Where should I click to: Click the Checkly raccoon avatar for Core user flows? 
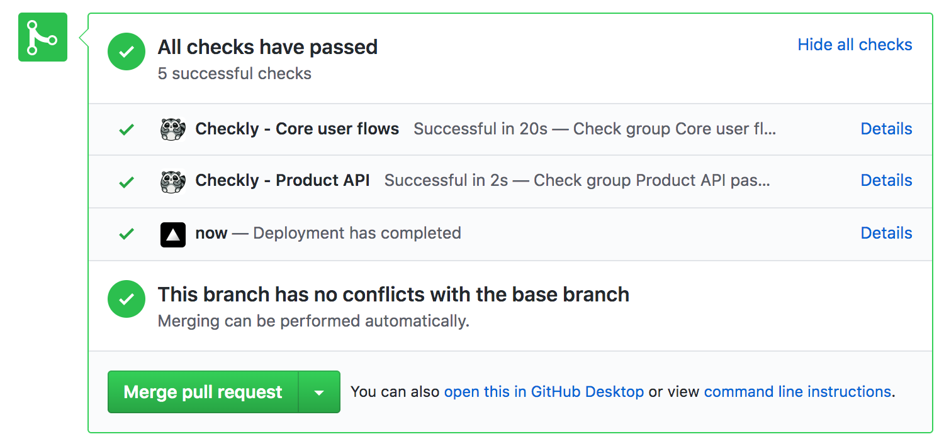172,129
